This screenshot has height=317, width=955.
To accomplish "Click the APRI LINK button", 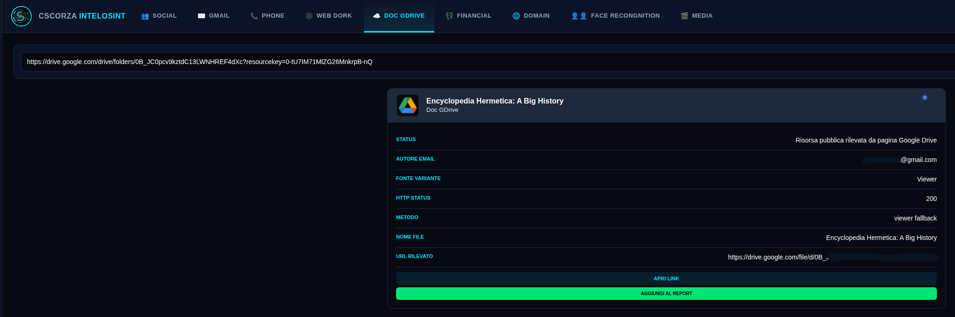I will point(666,278).
